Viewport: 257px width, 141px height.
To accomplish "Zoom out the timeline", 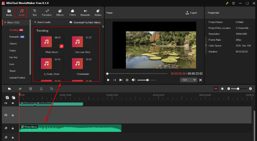I will point(229,89).
